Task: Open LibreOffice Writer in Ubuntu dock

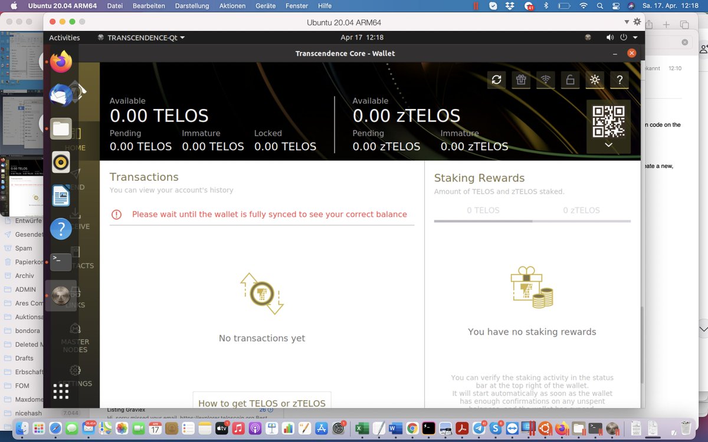Action: [61, 195]
